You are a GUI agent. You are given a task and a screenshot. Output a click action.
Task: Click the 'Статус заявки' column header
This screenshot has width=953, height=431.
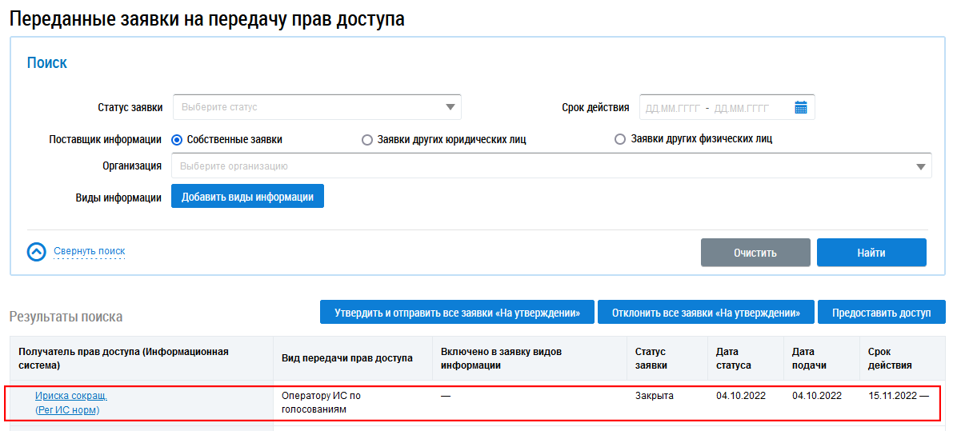pyautogui.click(x=650, y=358)
